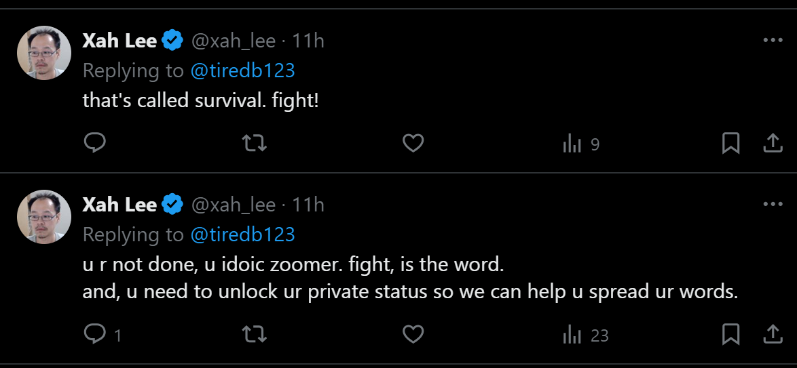Share the 'that's called survival' tweet
The image size is (797, 368).
tap(773, 143)
